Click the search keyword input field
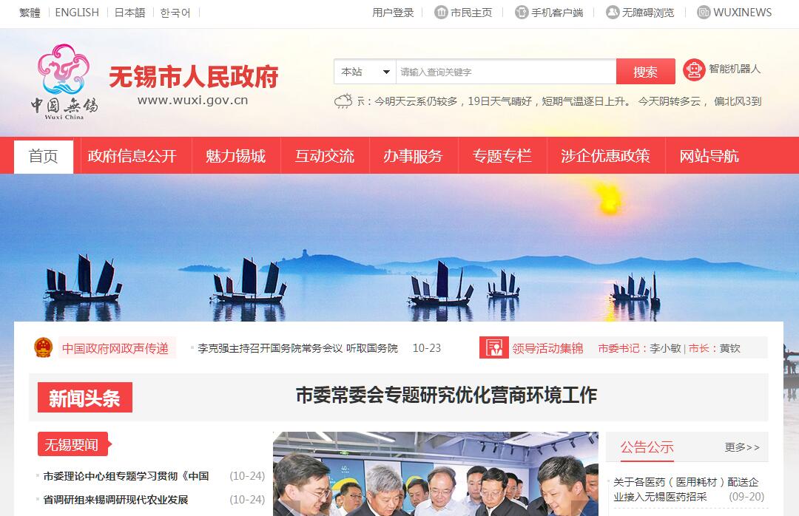The width and height of the screenshot is (799, 516). tap(506, 72)
